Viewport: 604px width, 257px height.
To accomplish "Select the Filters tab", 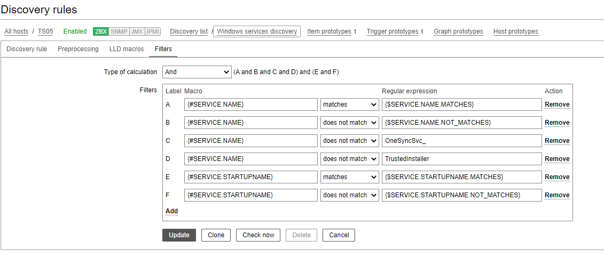I will click(163, 49).
